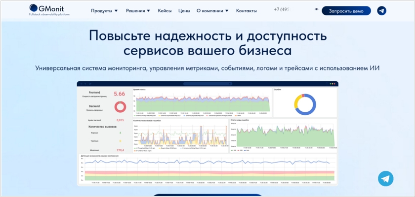Image resolution: width=415 pixels, height=197 pixels.
Task: Click the Количество вызовов heading in dashboard
Action: [102, 127]
